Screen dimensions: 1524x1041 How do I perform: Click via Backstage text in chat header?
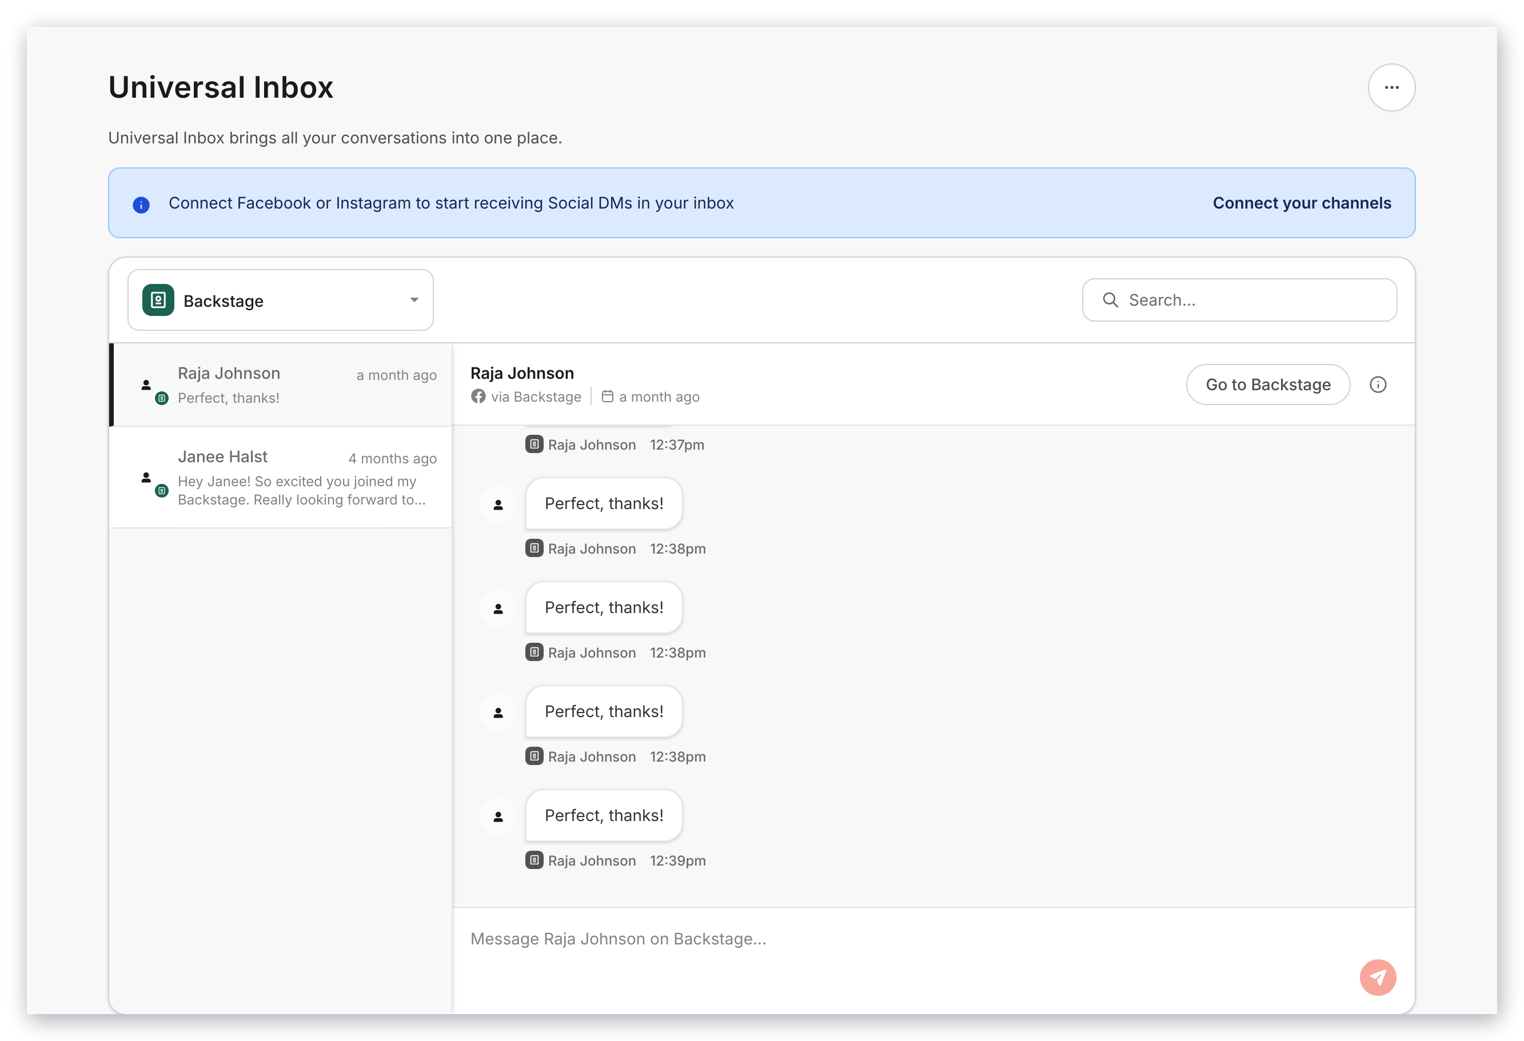pyautogui.click(x=536, y=397)
